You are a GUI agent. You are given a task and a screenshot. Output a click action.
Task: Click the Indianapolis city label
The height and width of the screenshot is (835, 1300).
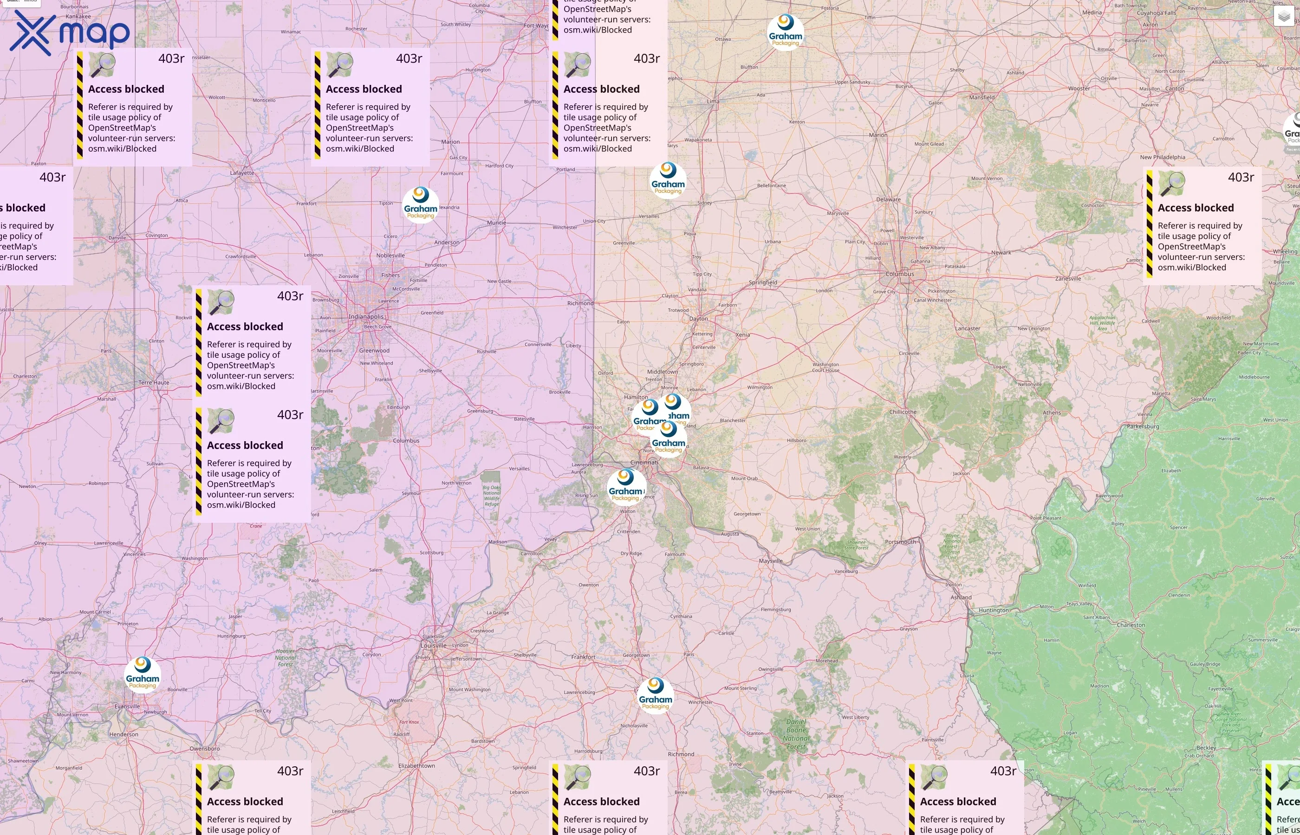366,317
